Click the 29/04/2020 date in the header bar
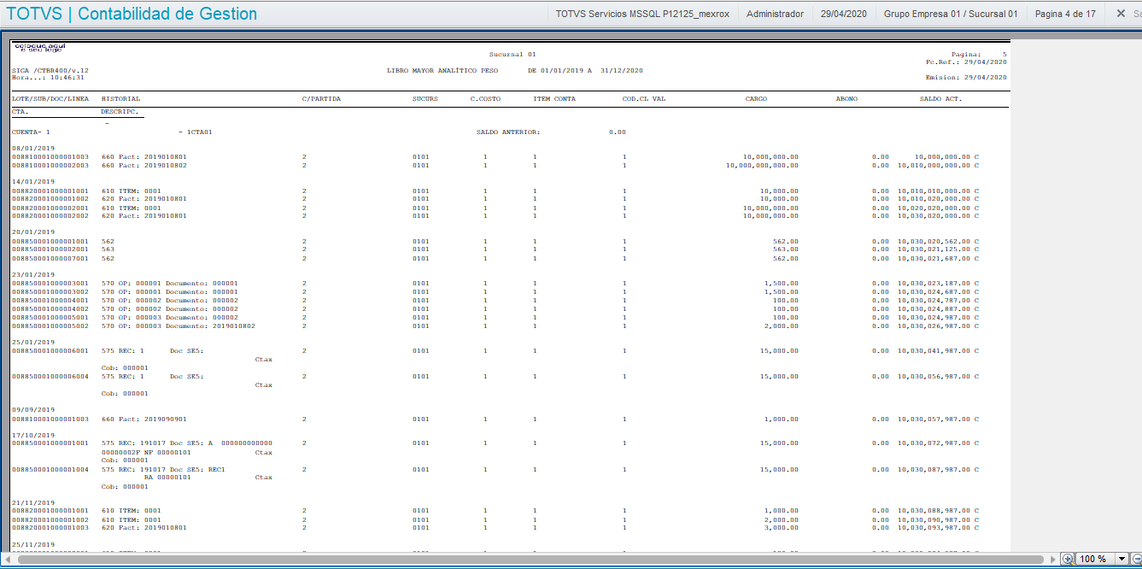Viewport: 1142px width, 569px height. point(844,14)
